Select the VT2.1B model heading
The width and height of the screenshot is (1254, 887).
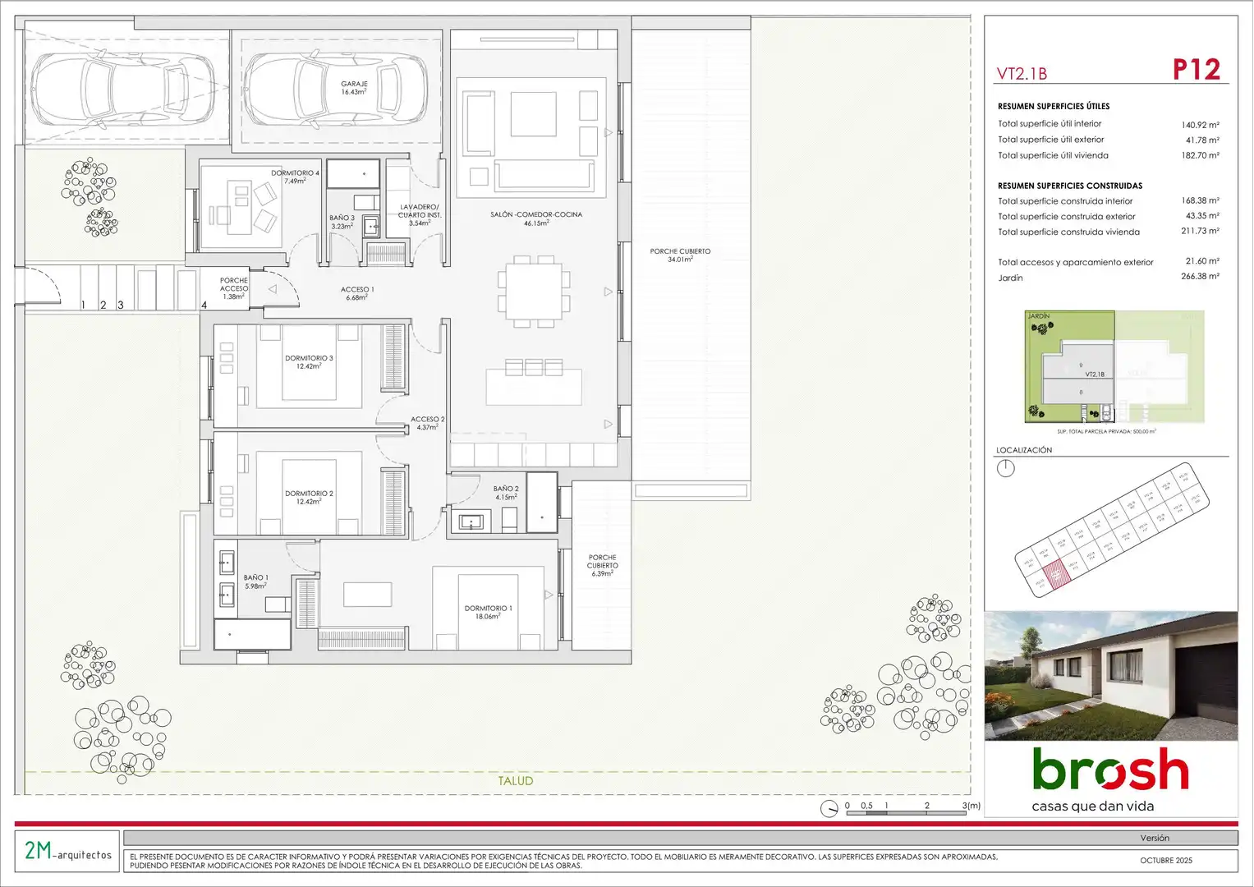click(x=1022, y=74)
